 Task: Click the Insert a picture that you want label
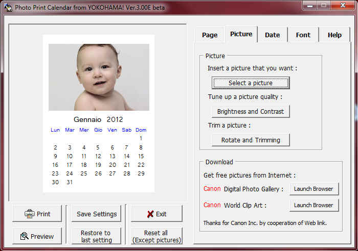tap(252, 68)
